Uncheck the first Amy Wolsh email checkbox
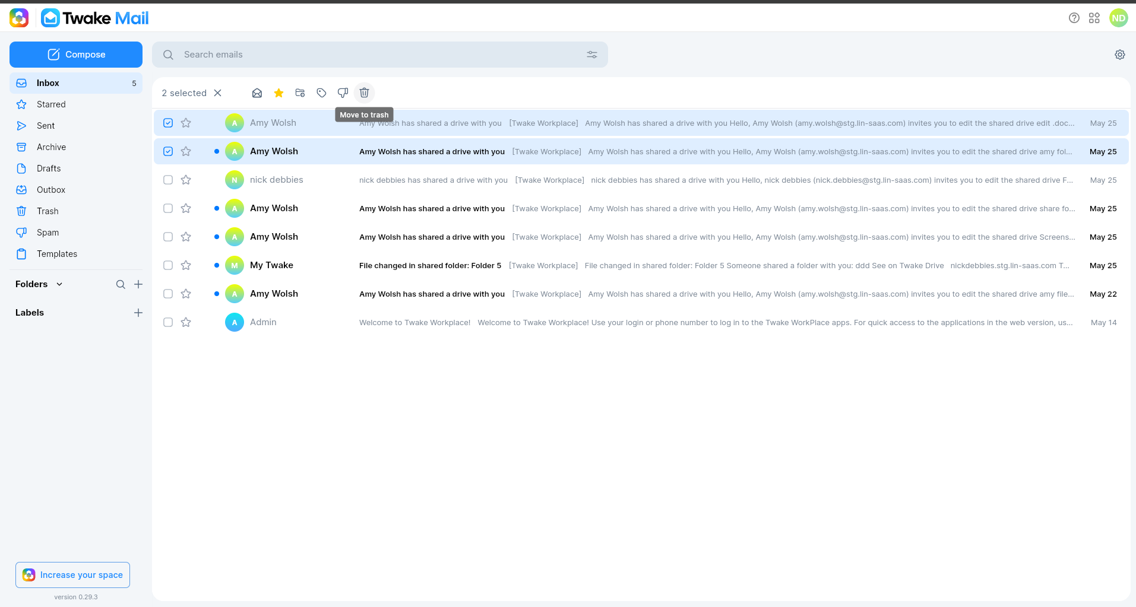 coord(168,123)
